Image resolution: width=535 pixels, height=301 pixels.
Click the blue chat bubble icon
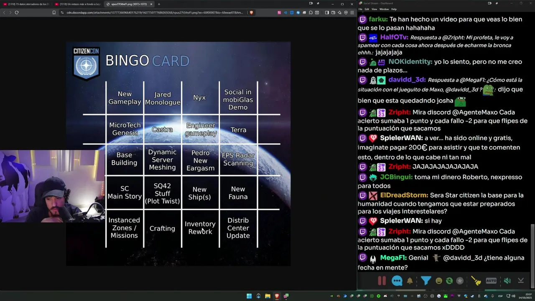(x=397, y=281)
